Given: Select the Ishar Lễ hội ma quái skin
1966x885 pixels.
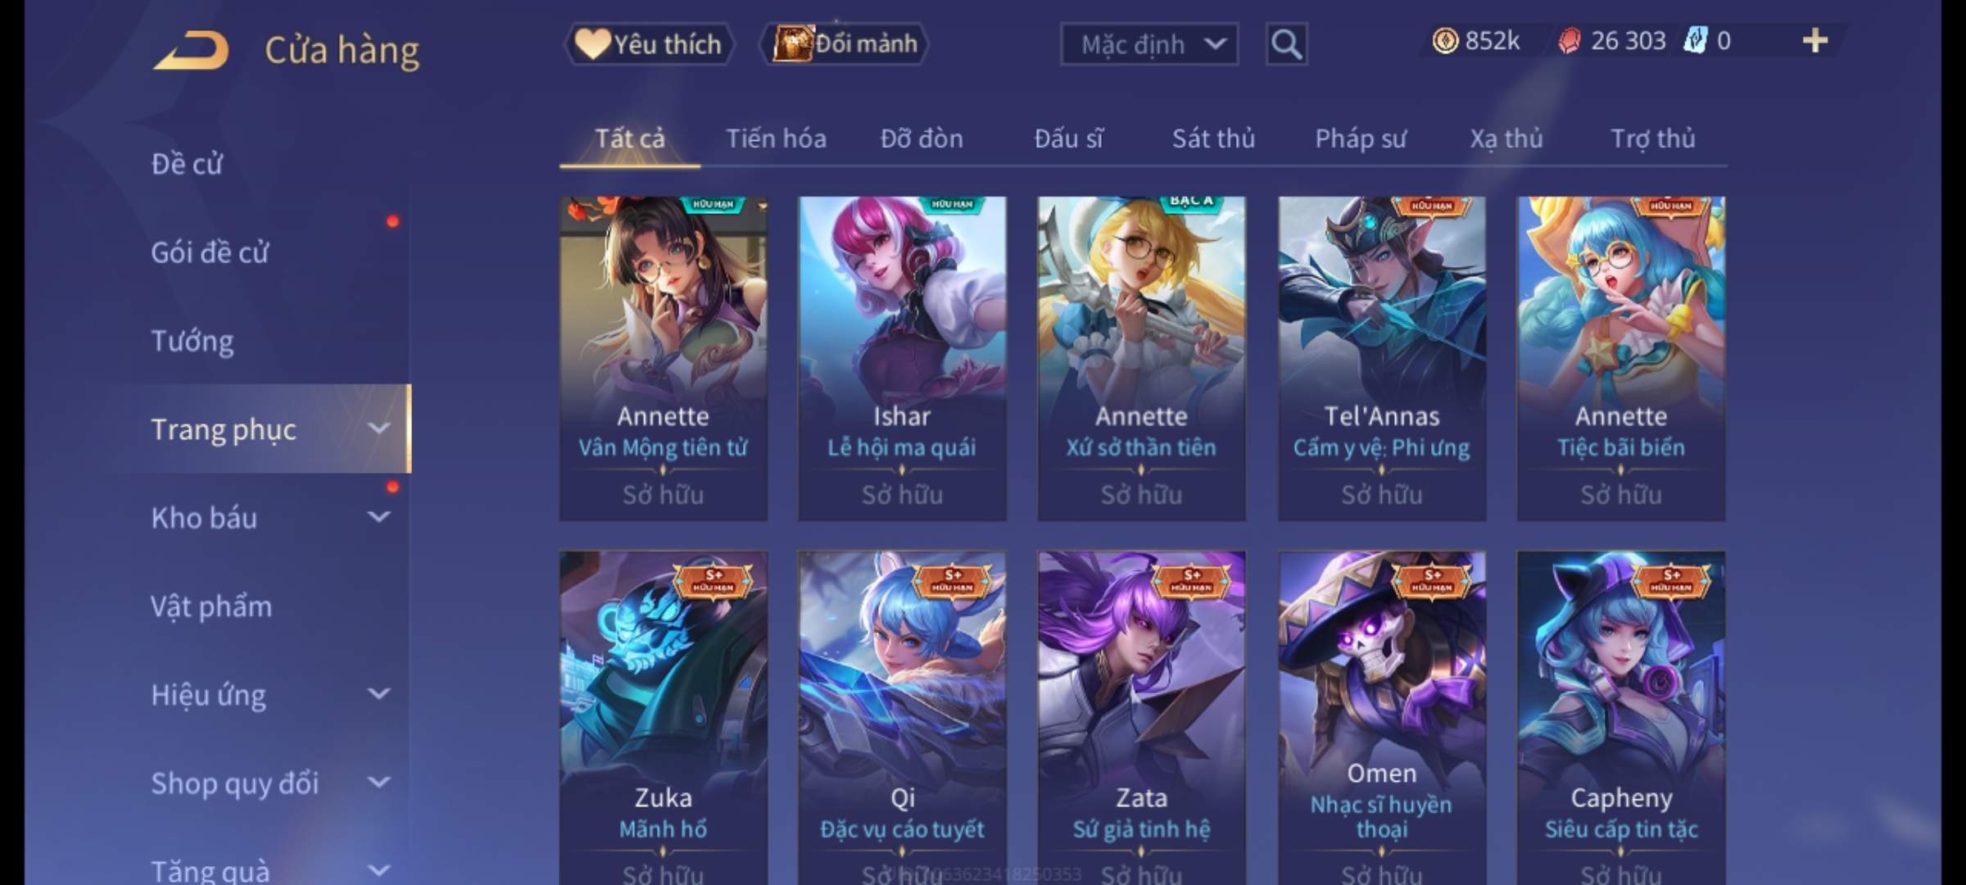Looking at the screenshot, I should (902, 358).
